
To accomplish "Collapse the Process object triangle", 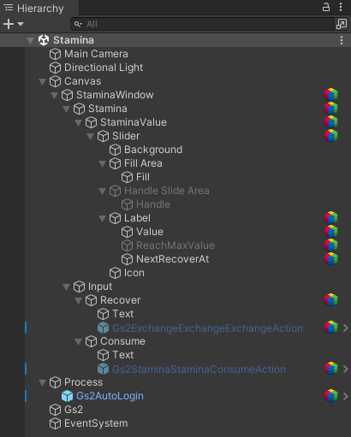I will tap(42, 383).
